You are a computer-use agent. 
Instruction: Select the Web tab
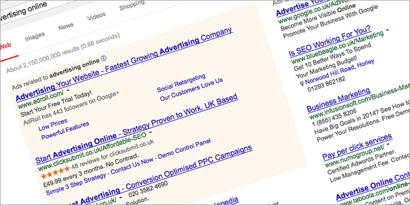coord(6,46)
